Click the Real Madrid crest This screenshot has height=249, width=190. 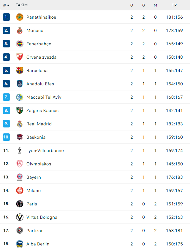coord(20,124)
